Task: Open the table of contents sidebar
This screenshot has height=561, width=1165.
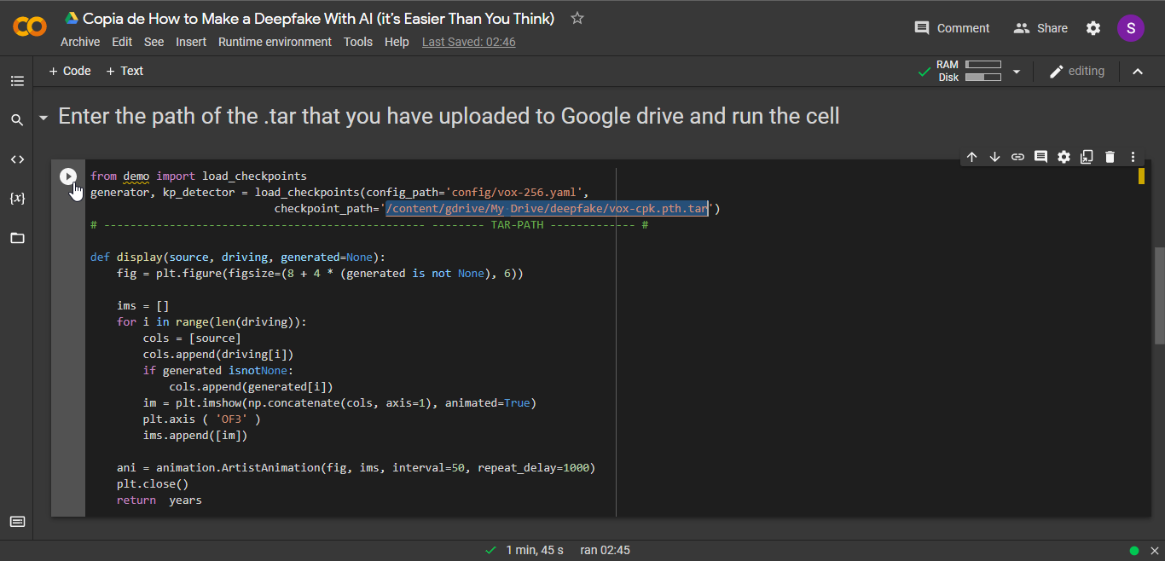Action: [x=17, y=80]
